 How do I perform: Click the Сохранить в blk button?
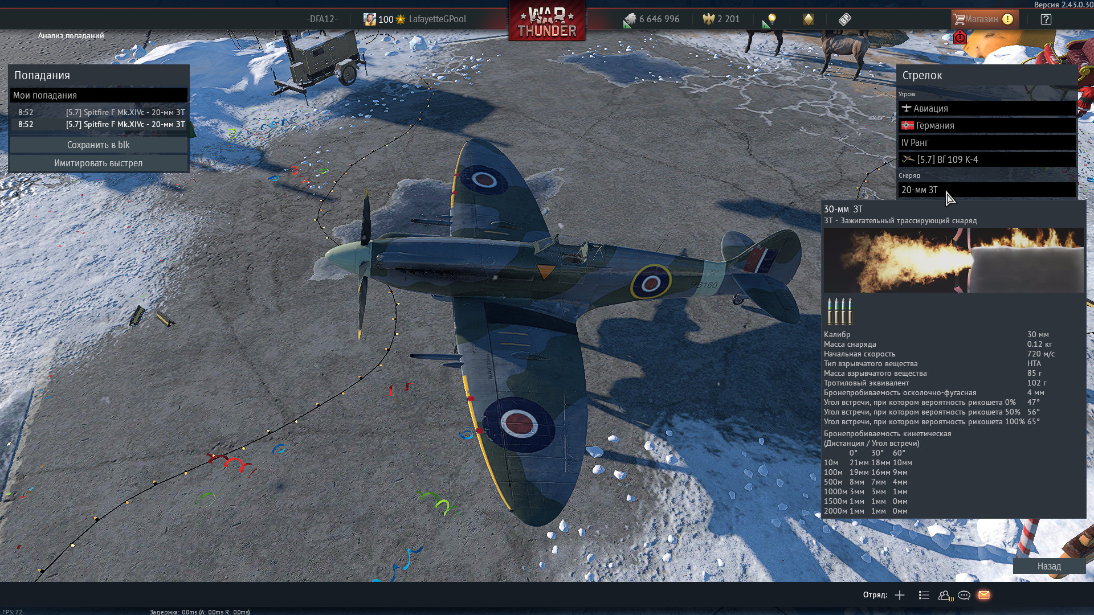click(x=99, y=145)
